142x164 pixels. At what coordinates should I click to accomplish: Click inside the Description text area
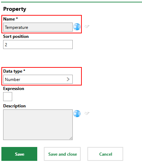[x=38, y=125]
